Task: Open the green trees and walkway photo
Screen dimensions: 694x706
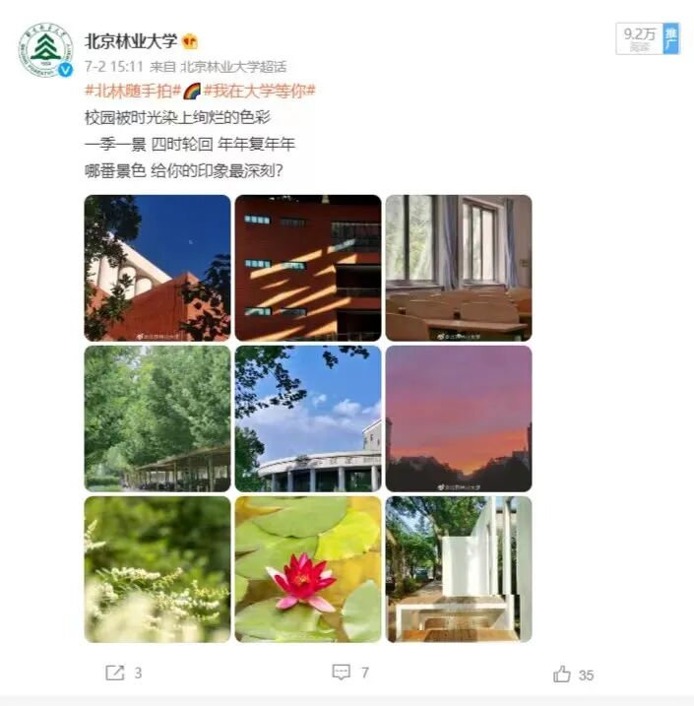Action: pyautogui.click(x=158, y=418)
